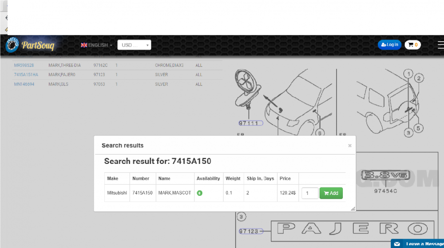Screen dimensions: 444x248
Task: Focus the quantity input field
Action: (x=310, y=193)
